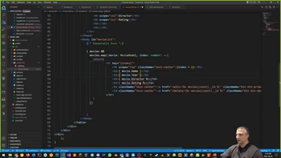
Task: Open Visual Studio purple icon on the taskbar
Action: click(69, 155)
